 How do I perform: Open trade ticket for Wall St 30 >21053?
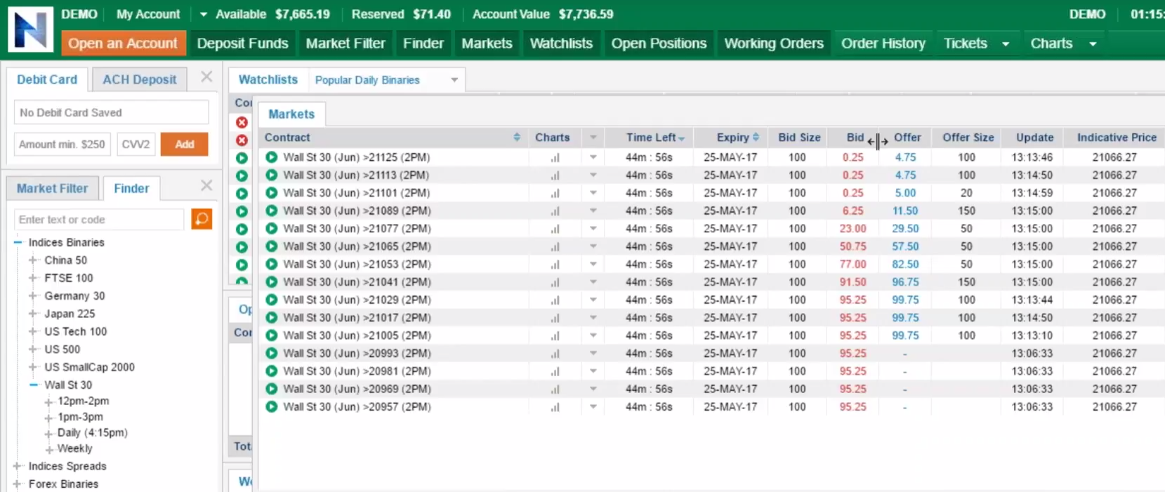pos(271,264)
